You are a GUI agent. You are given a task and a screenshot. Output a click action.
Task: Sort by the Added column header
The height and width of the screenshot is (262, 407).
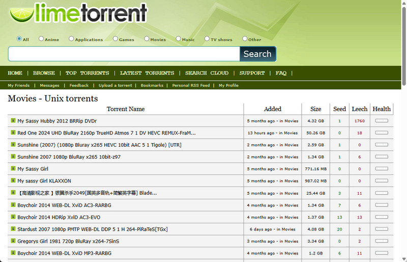(273, 109)
